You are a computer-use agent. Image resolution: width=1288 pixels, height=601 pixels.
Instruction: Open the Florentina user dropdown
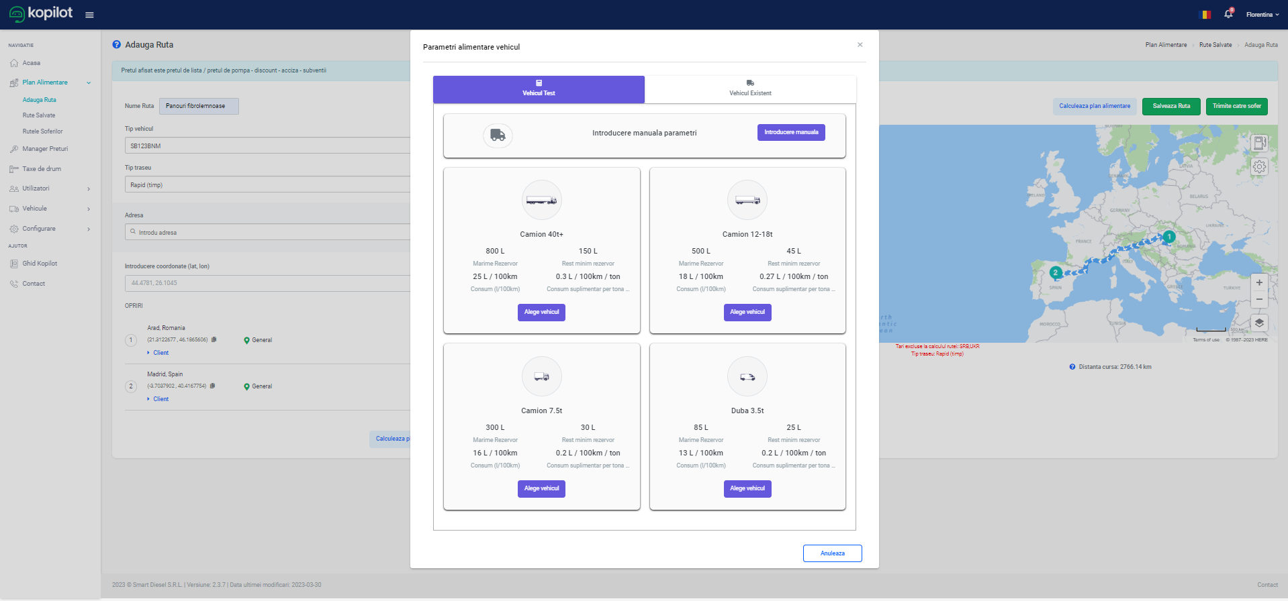[x=1262, y=14]
